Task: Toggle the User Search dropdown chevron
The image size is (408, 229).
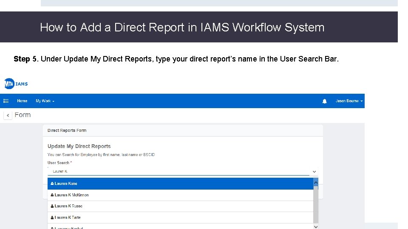Action: pos(314,172)
